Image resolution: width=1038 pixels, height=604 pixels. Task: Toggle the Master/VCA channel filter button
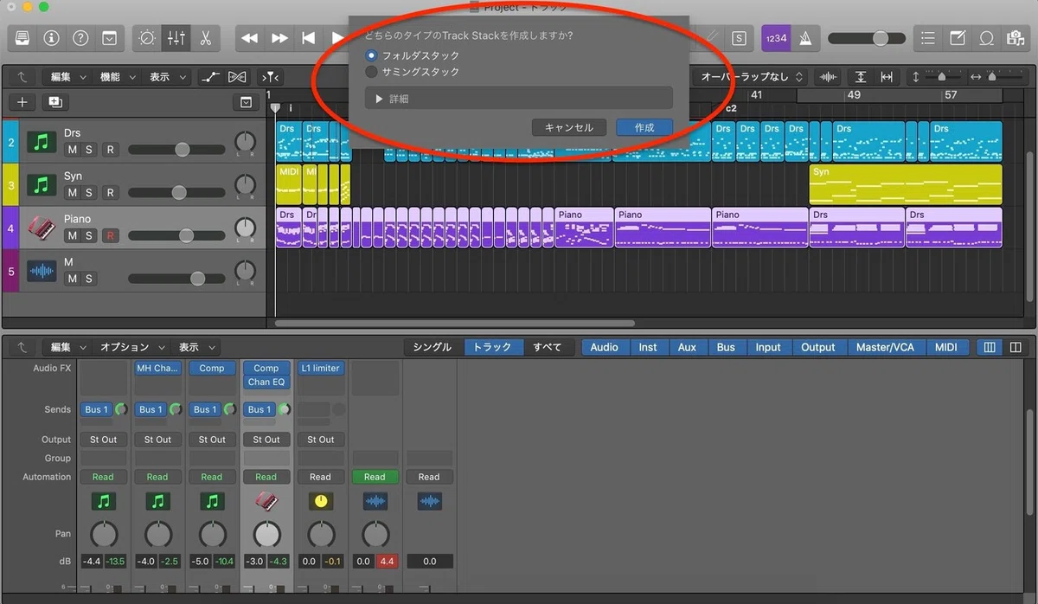point(885,347)
